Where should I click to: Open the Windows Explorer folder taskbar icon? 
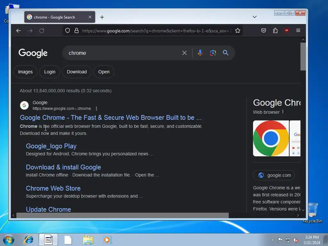pos(88,240)
